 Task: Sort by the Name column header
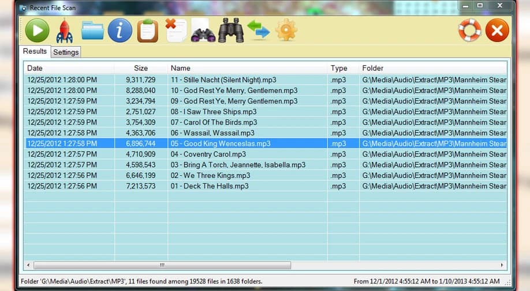248,68
